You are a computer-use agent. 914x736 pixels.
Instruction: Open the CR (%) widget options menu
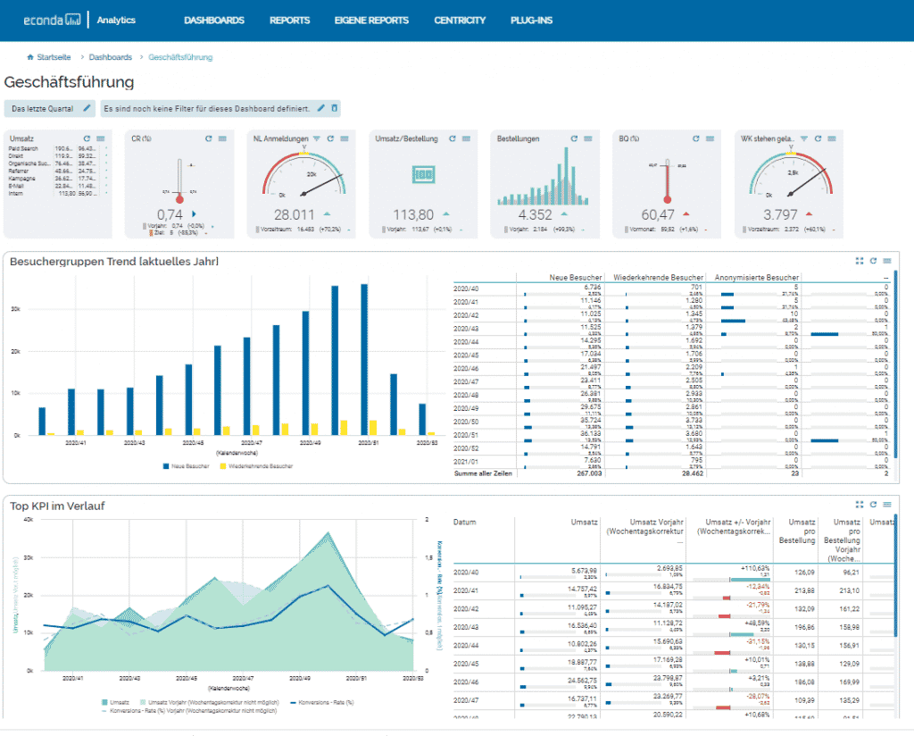(x=221, y=138)
